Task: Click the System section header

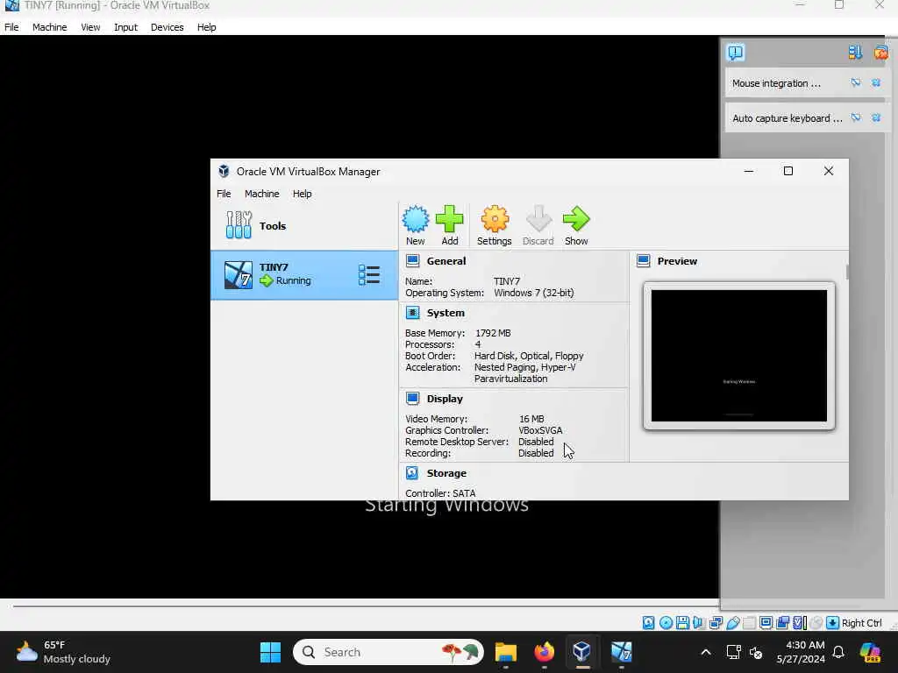Action: coord(445,313)
